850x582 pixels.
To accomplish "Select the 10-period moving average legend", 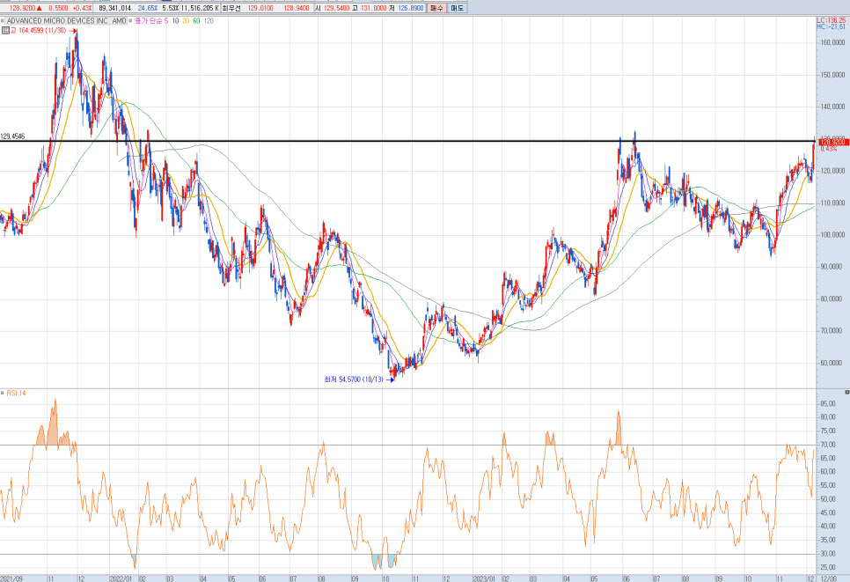I will (x=176, y=21).
